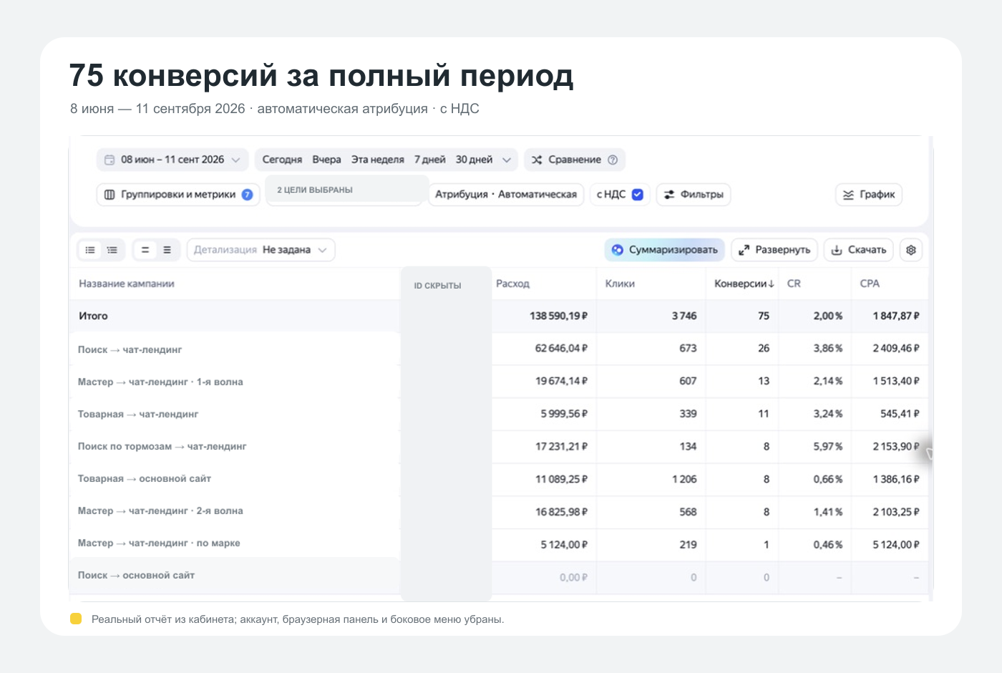Screen dimensions: 1002x673
Task: Select the compact two-line row density icon
Action: [145, 250]
